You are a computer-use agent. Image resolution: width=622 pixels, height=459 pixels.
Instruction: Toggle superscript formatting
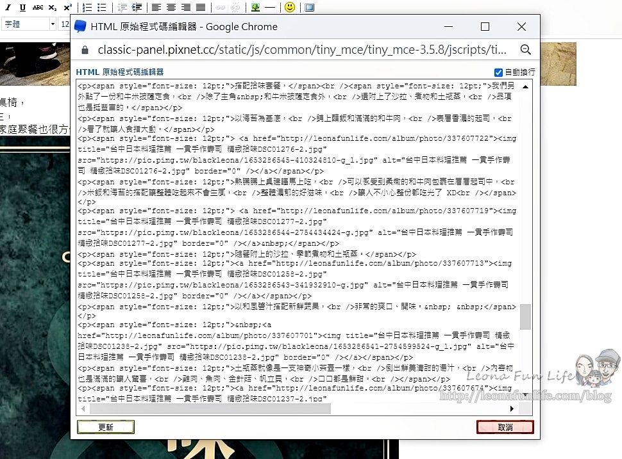click(x=67, y=8)
